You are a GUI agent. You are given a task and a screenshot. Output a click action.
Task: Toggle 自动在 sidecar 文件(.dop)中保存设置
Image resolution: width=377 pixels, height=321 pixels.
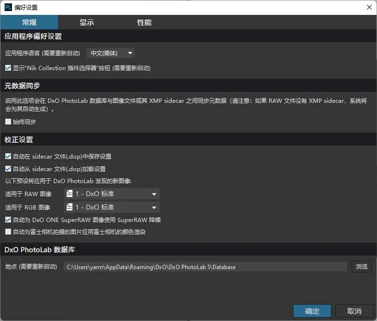point(8,156)
